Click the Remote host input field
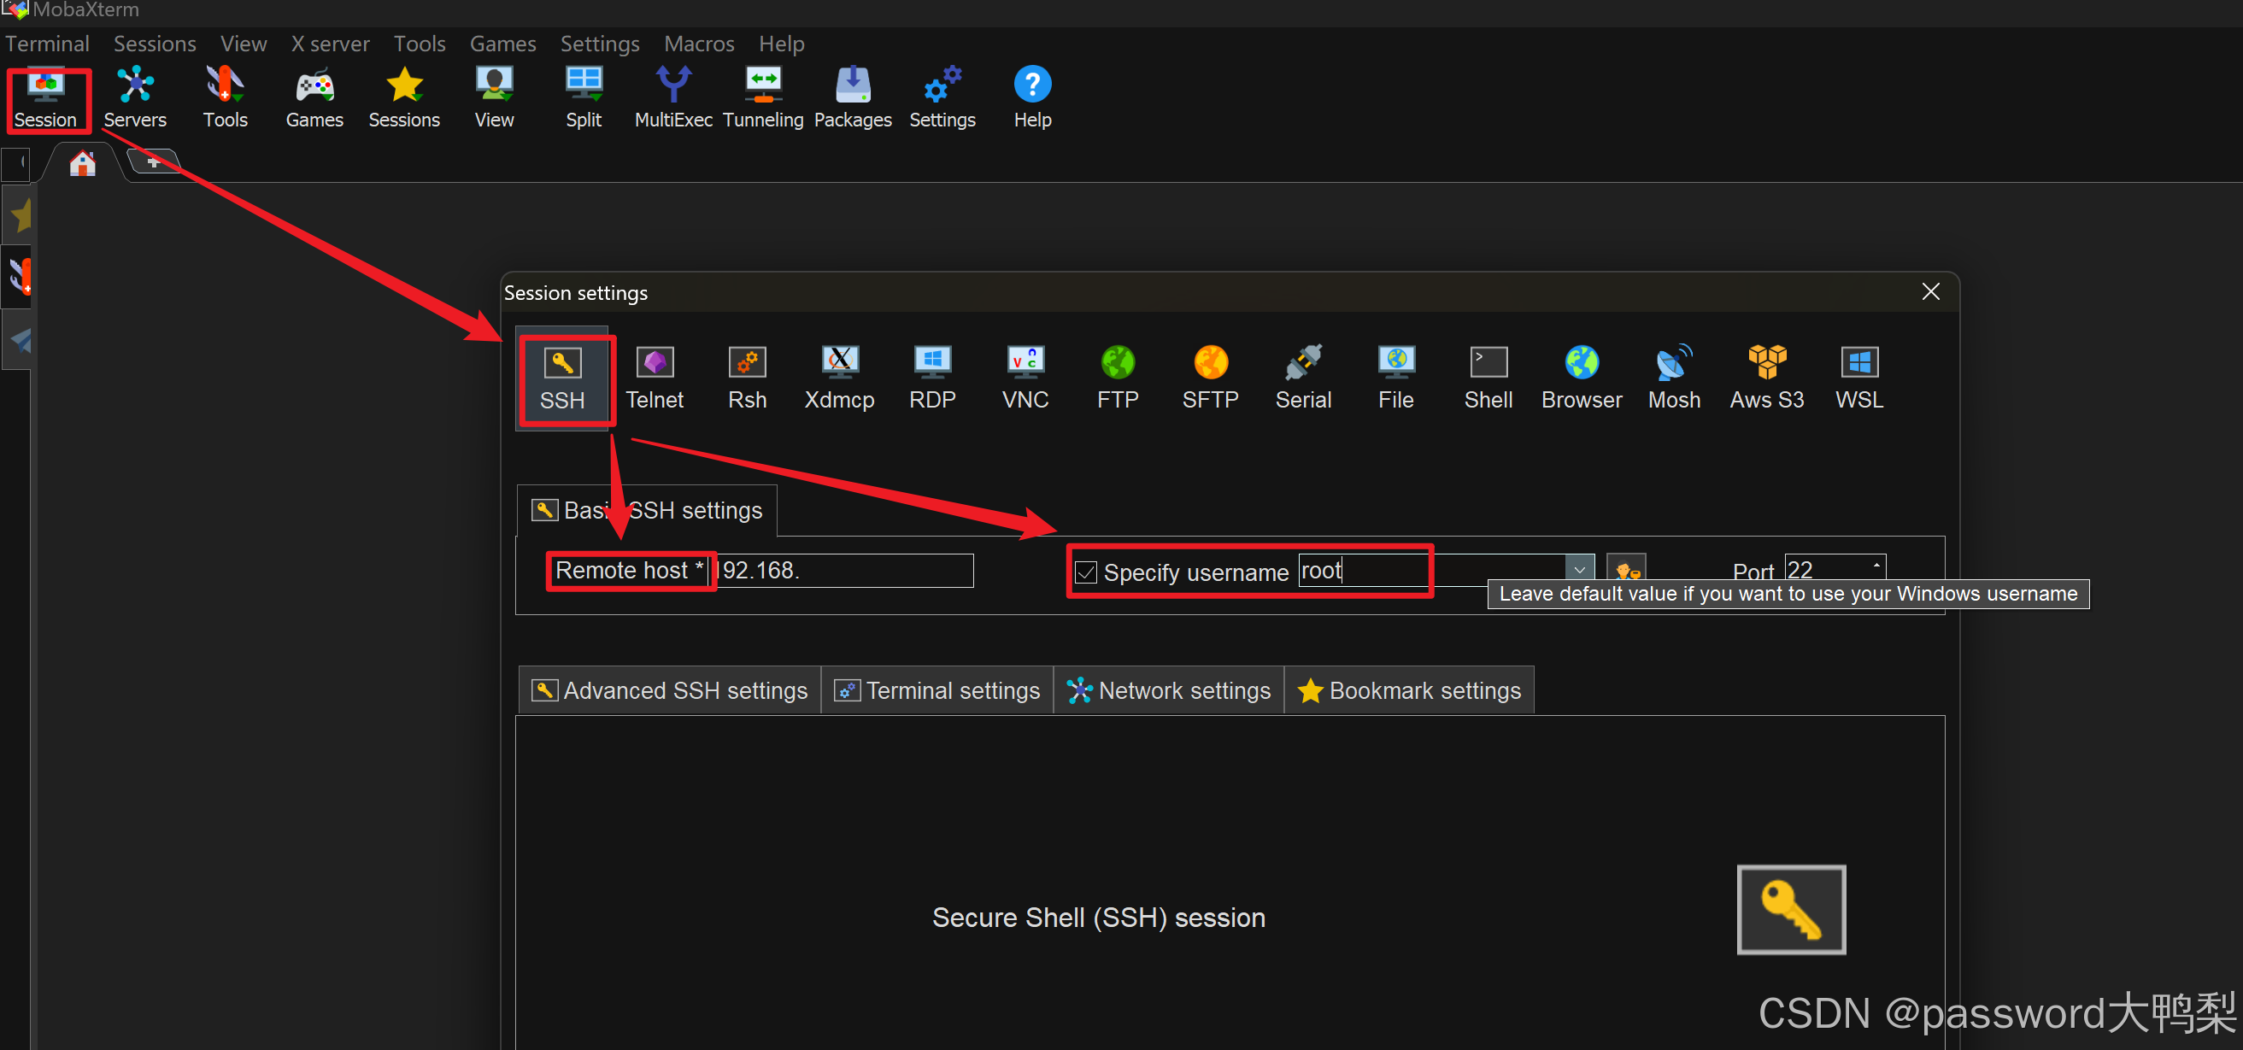The image size is (2243, 1050). 843,570
